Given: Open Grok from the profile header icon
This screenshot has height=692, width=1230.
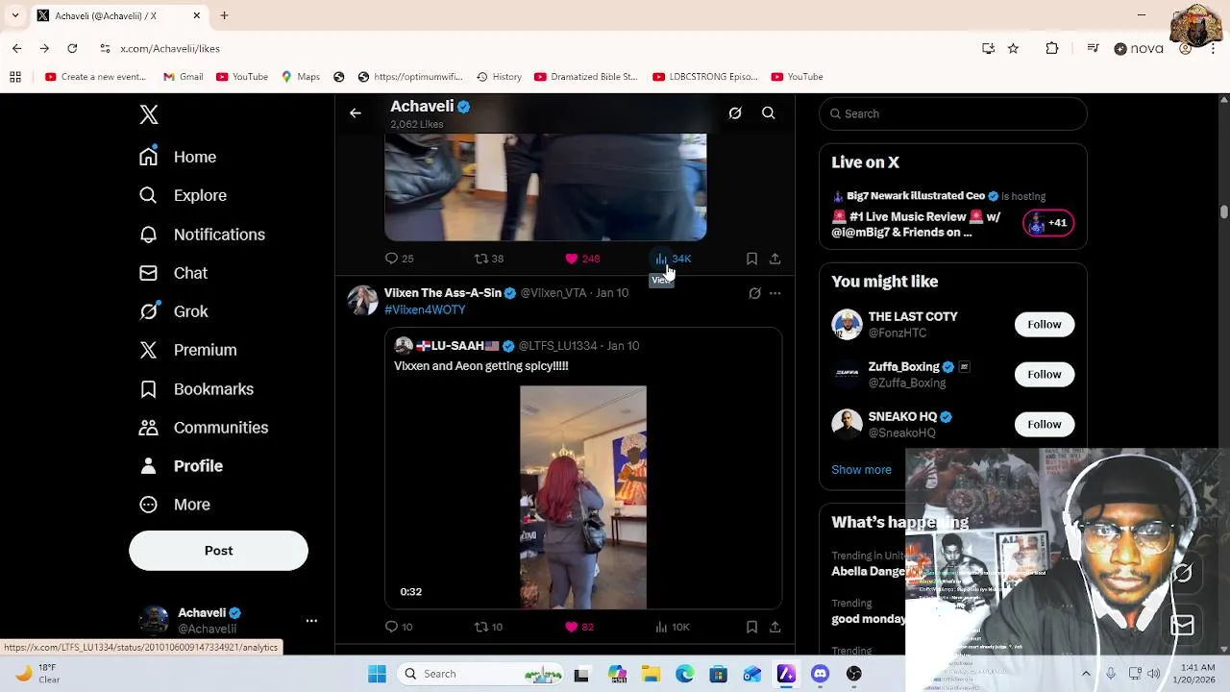Looking at the screenshot, I should (x=735, y=113).
